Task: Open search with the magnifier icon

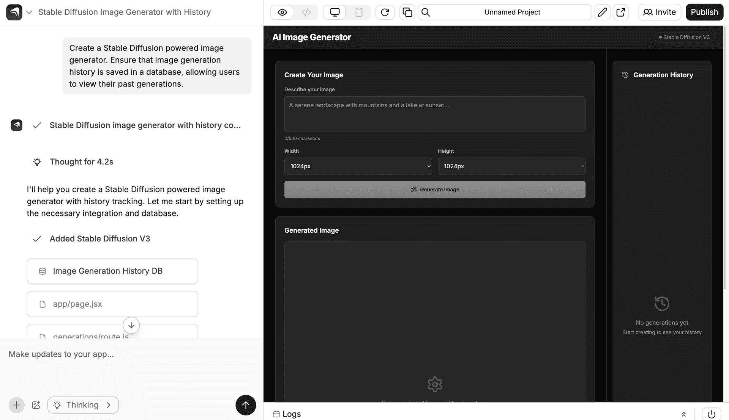Action: click(x=425, y=12)
